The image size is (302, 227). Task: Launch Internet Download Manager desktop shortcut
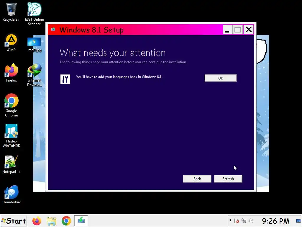[34, 75]
